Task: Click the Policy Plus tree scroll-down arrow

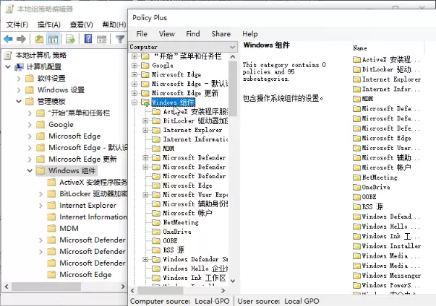Action: click(x=233, y=281)
